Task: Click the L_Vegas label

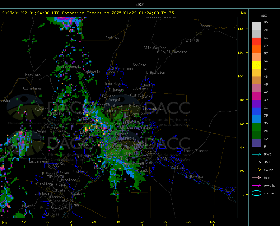Action: tap(40, 131)
